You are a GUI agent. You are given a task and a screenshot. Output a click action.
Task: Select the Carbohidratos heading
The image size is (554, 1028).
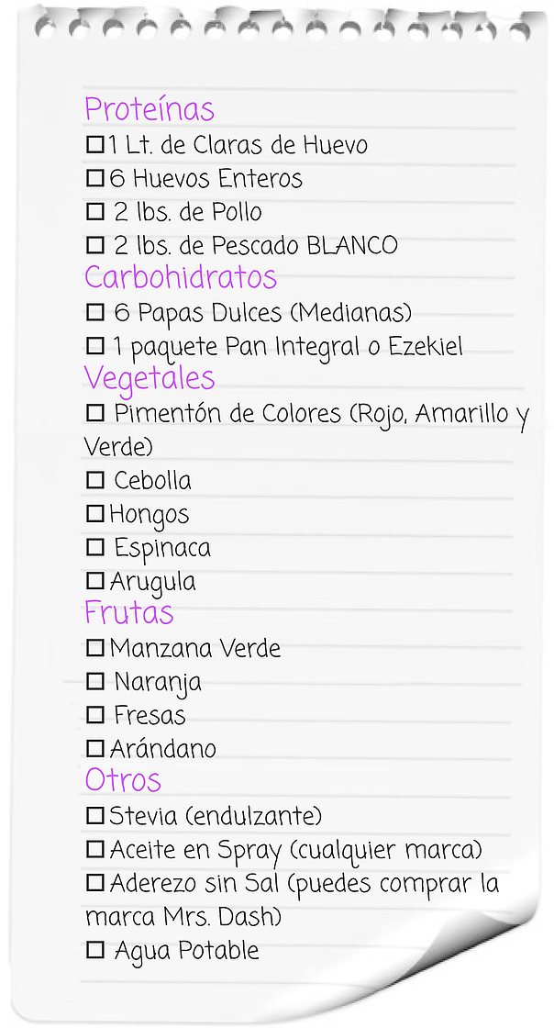[x=181, y=276]
